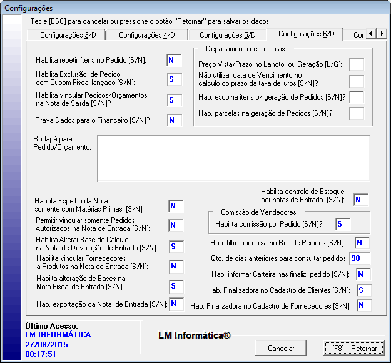Screen dimensions: 391x363
Task: Click 'Habilita controle de Estoque' field
Action: point(361,200)
